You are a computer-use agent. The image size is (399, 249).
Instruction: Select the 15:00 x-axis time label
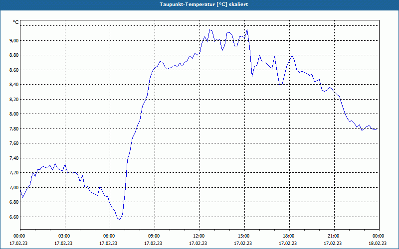tap(244, 236)
